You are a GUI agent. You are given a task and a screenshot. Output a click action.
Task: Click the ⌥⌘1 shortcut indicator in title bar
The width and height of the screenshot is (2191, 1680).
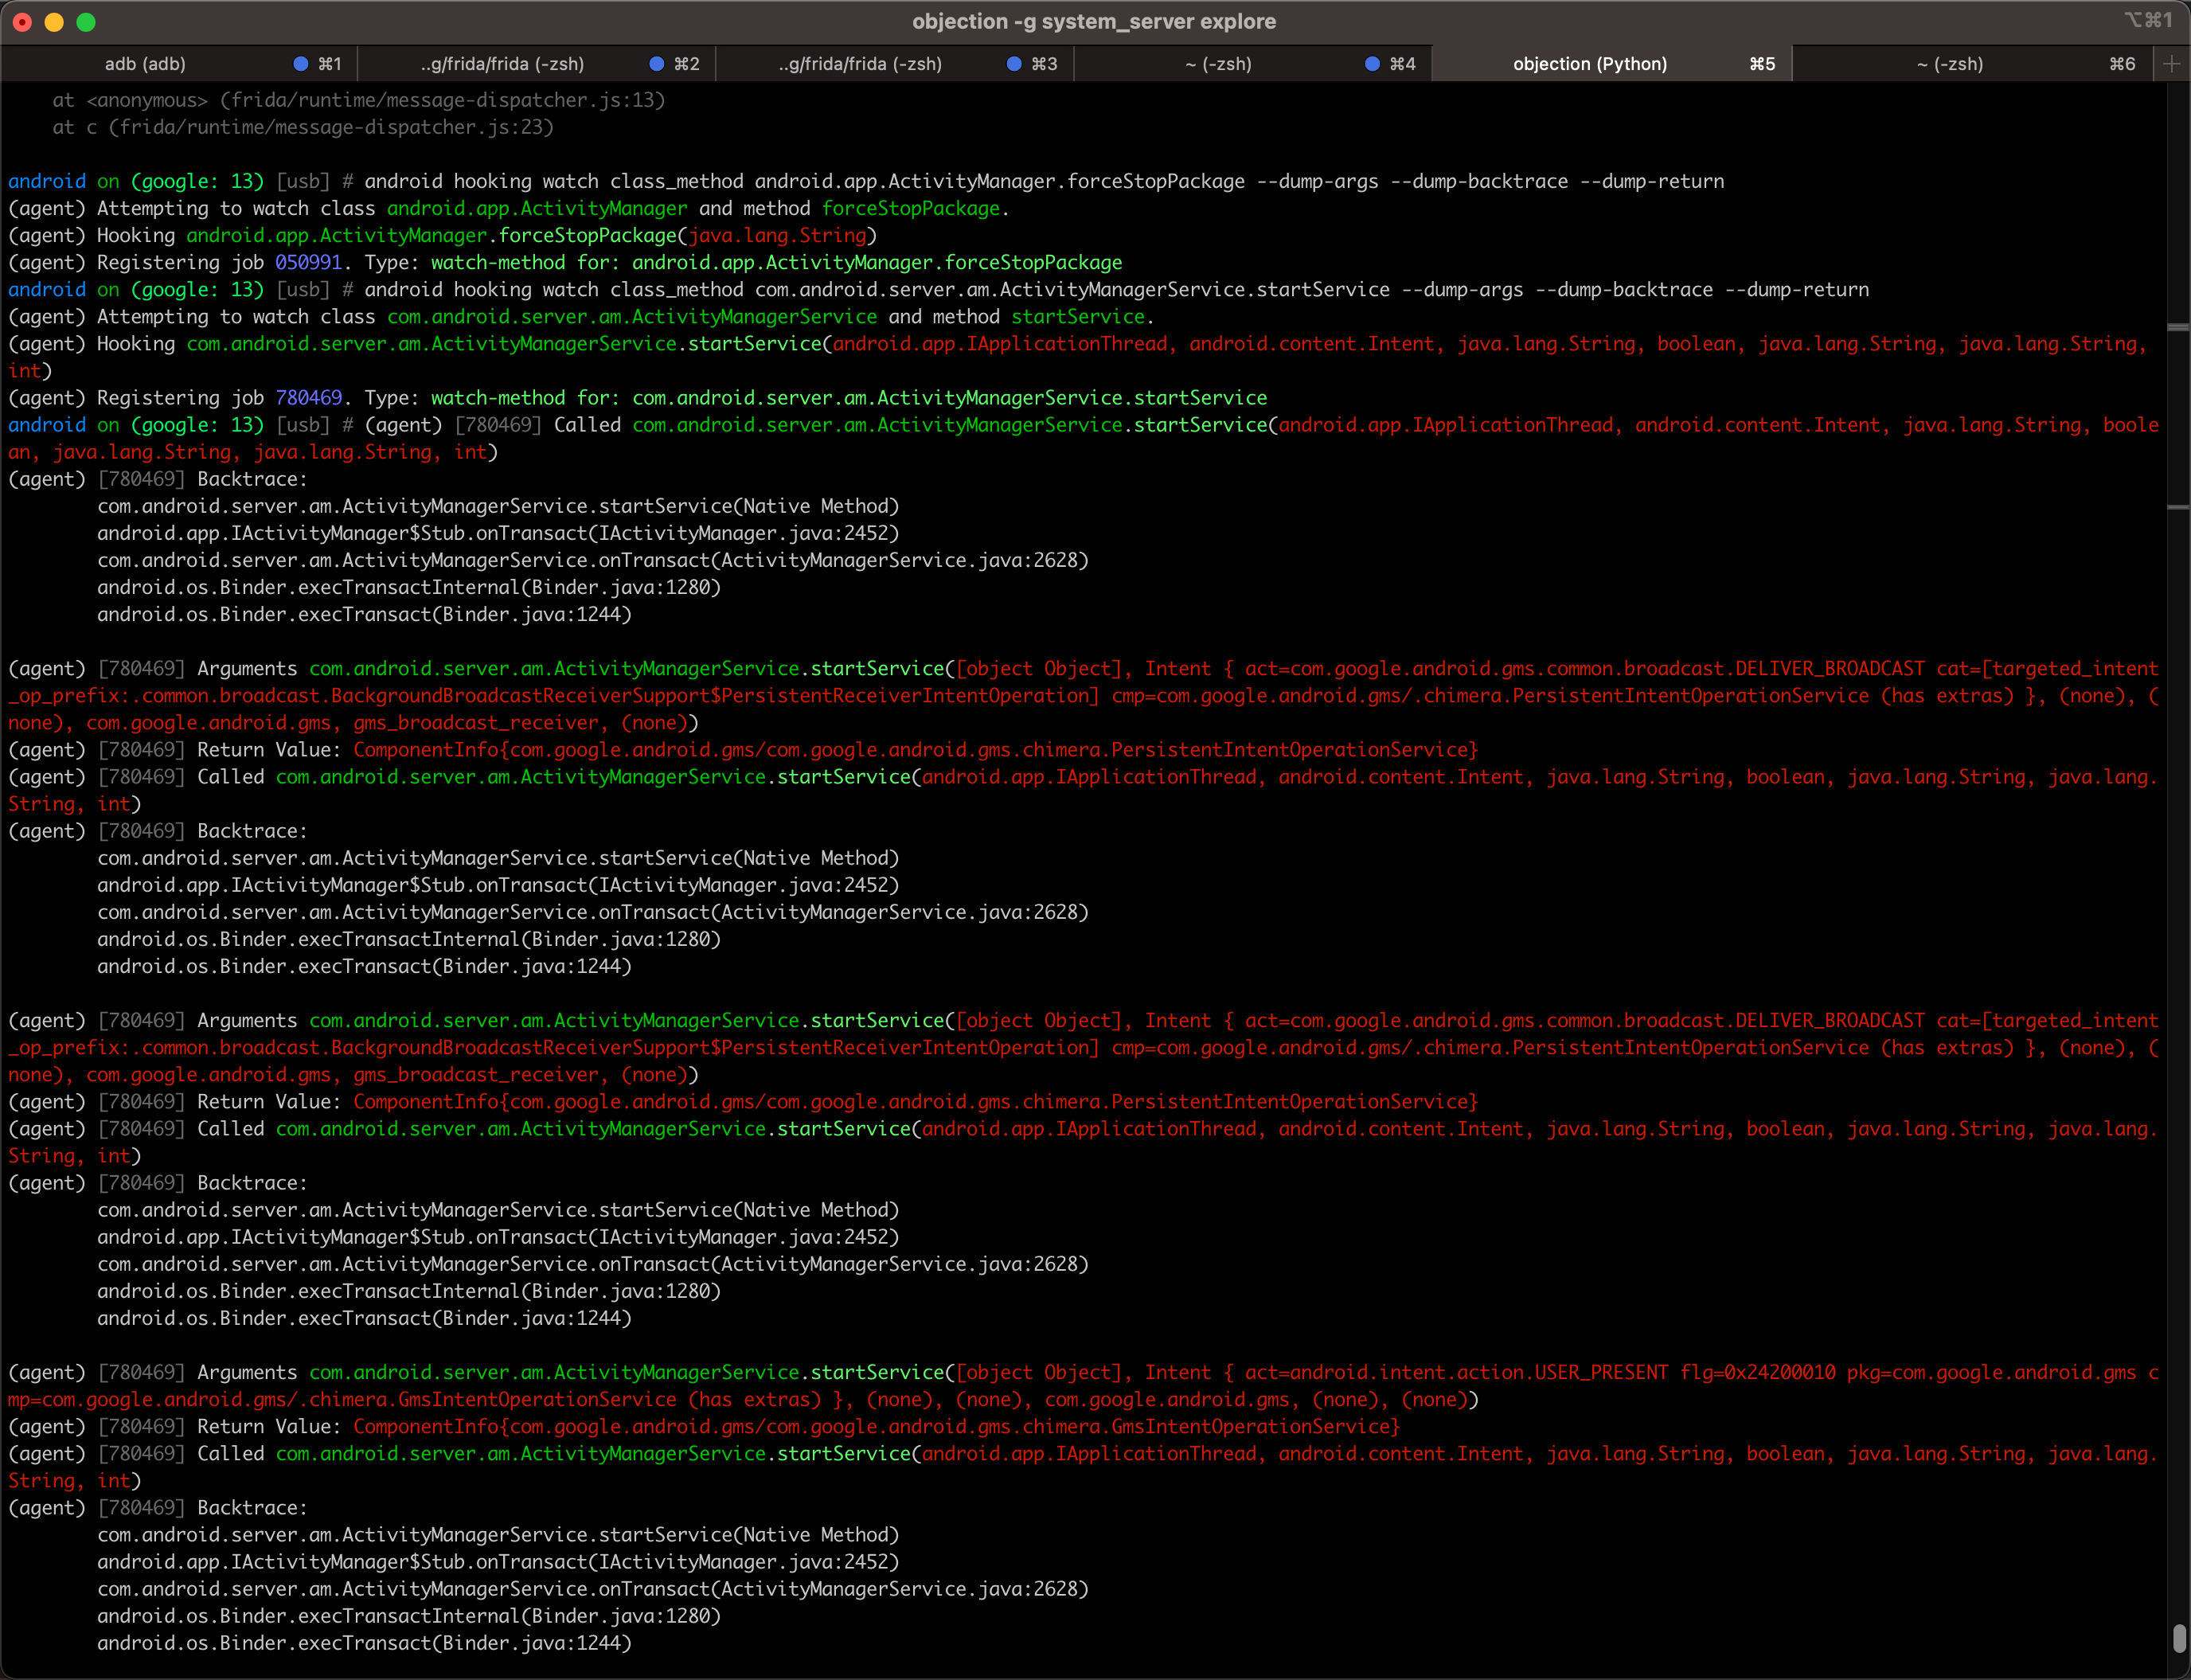(2147, 20)
